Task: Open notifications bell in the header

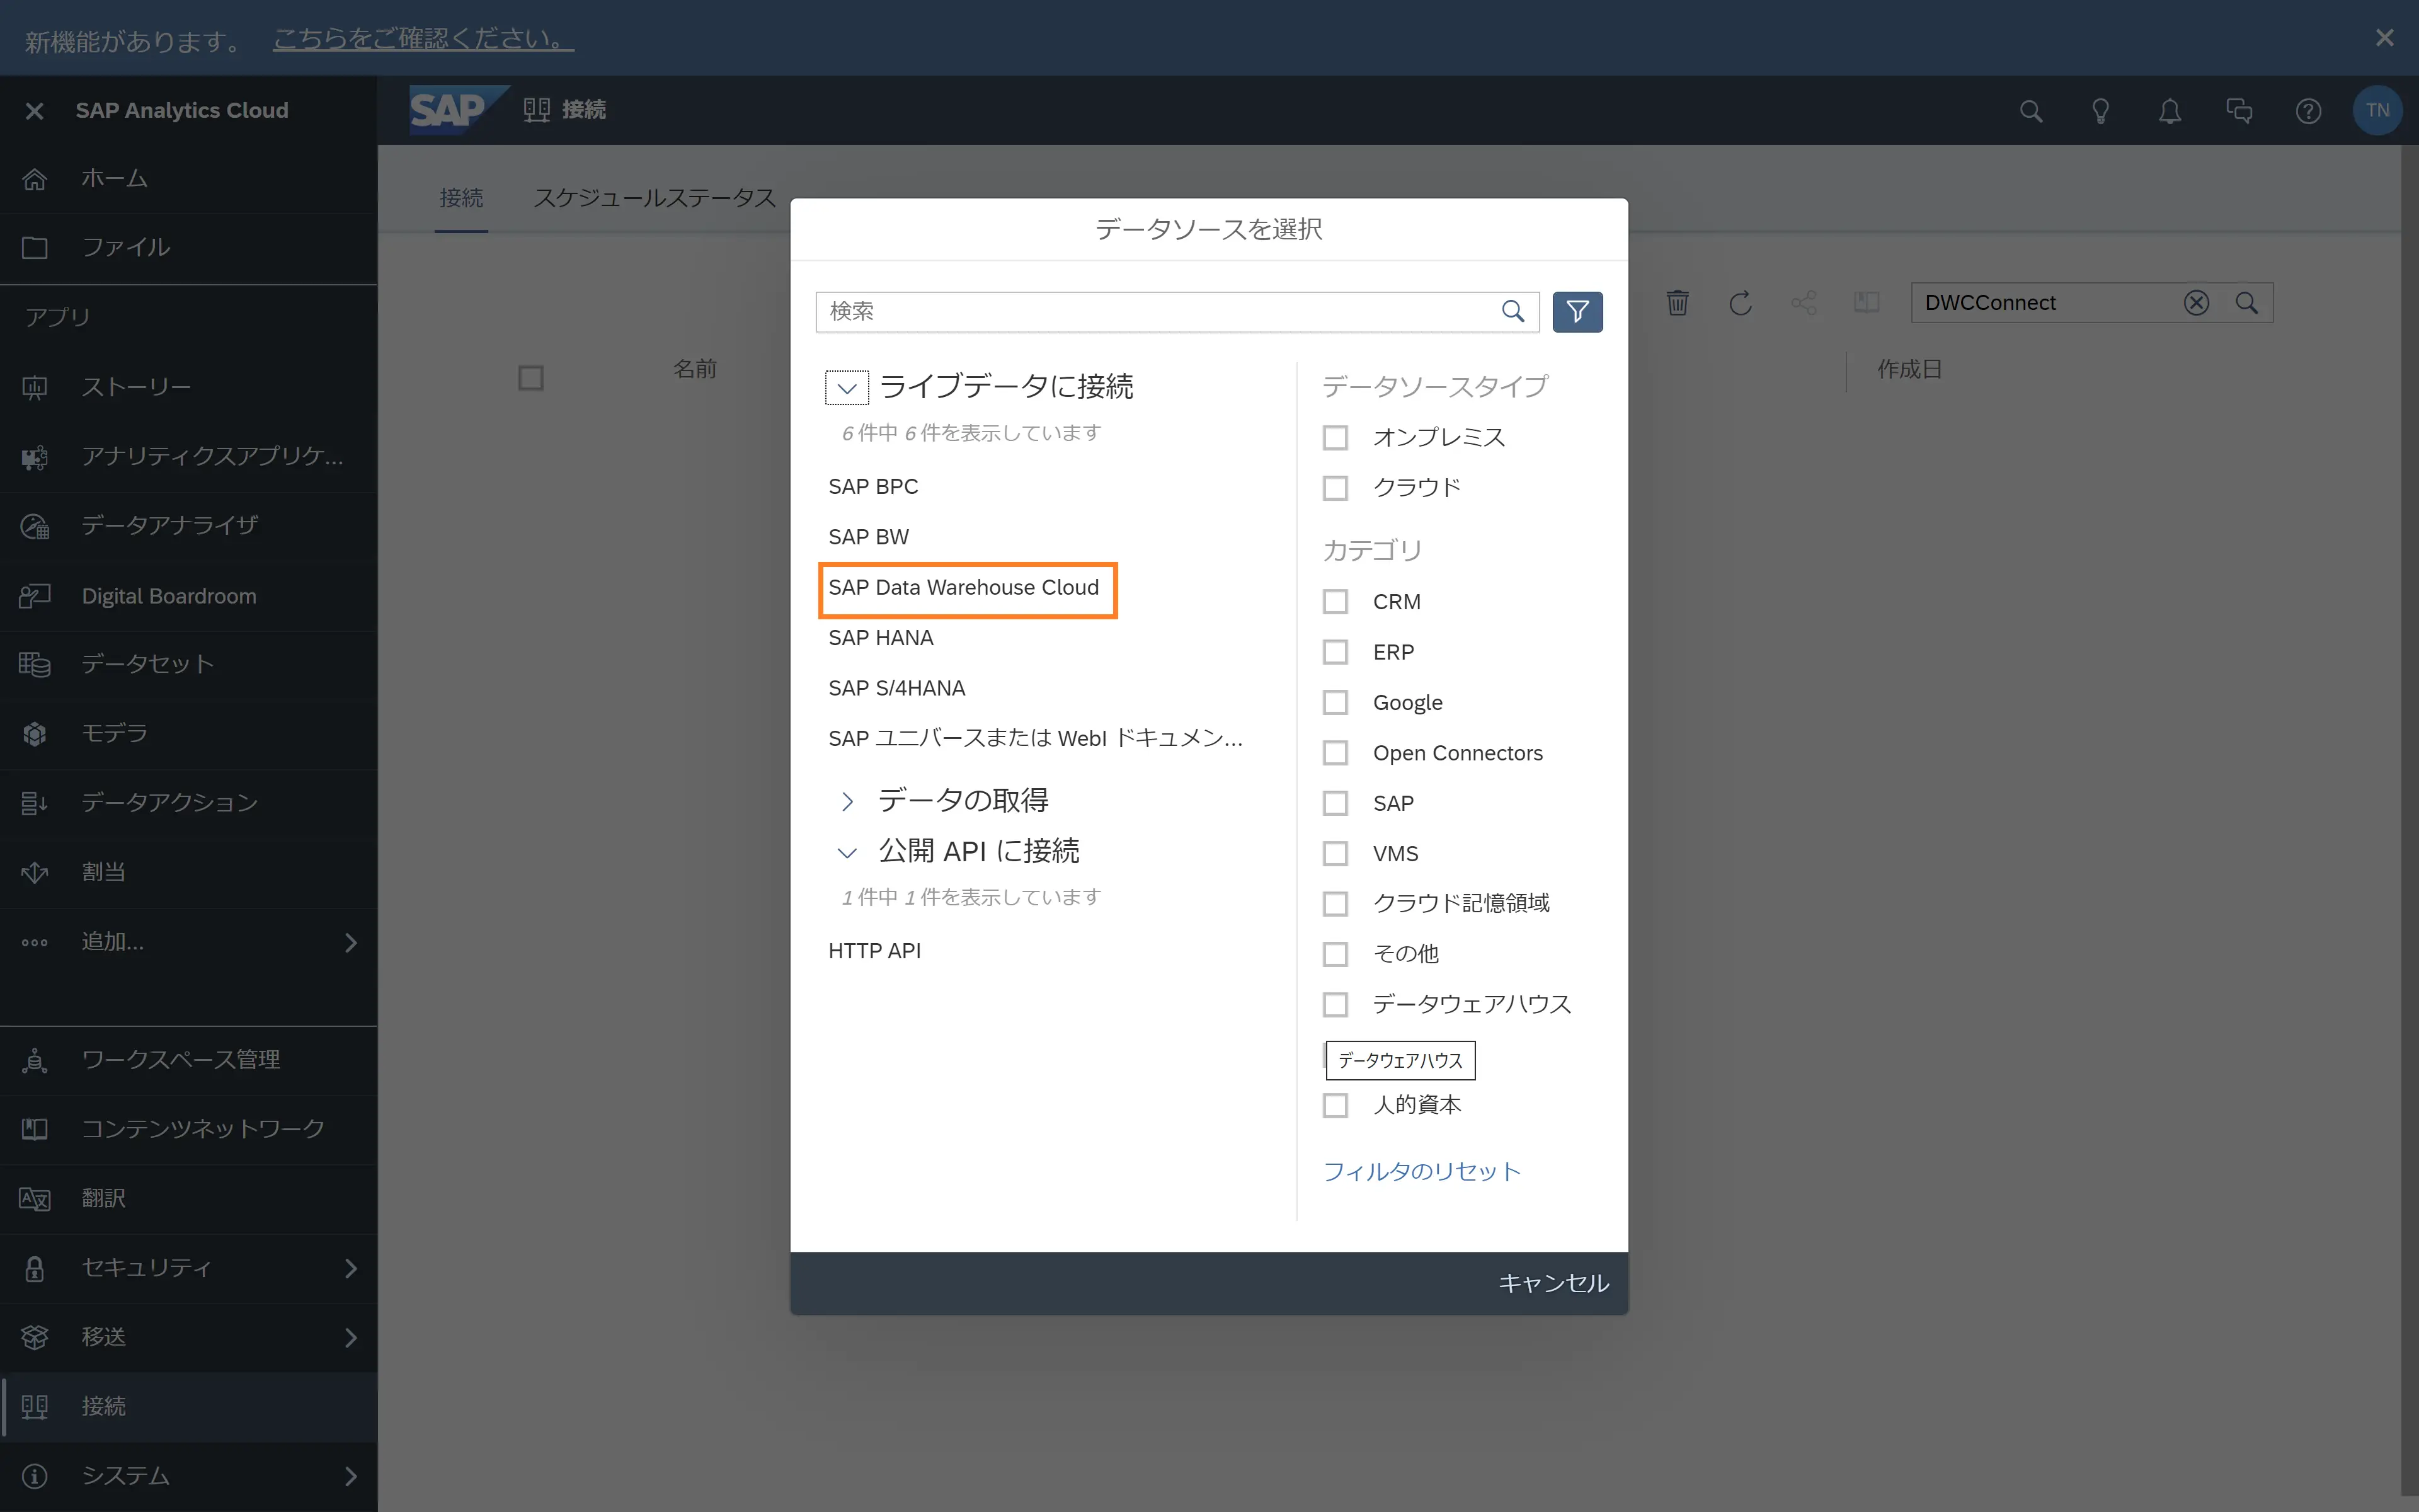Action: (2169, 111)
